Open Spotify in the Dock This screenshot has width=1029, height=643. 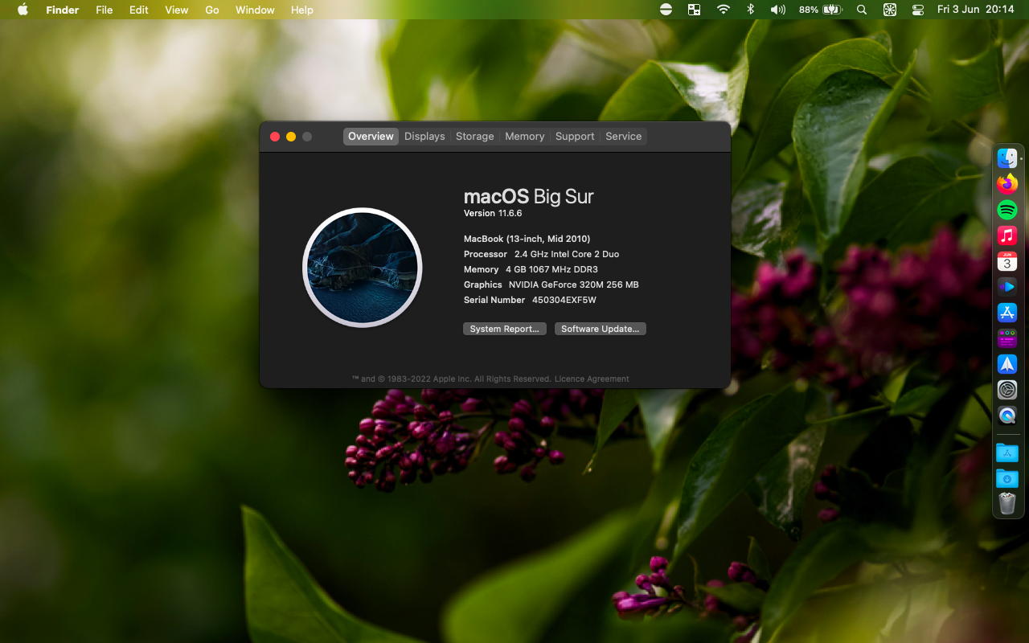click(x=1007, y=210)
